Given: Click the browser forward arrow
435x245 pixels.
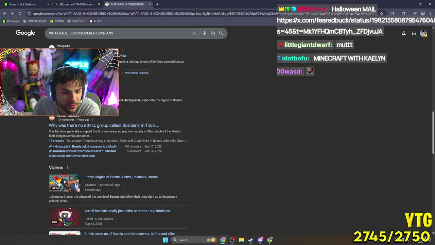Looking at the screenshot, I should pyautogui.click(x=12, y=13).
